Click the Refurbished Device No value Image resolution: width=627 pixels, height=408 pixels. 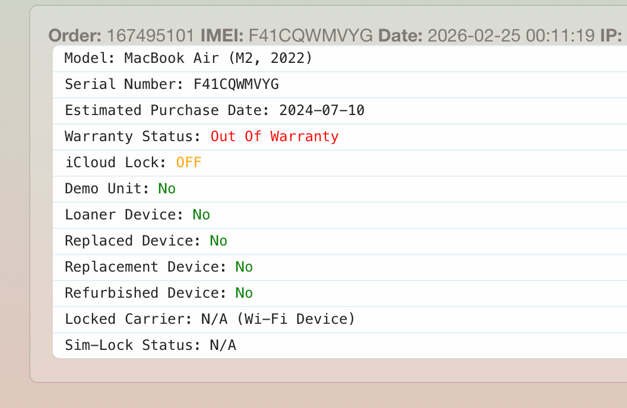click(244, 293)
